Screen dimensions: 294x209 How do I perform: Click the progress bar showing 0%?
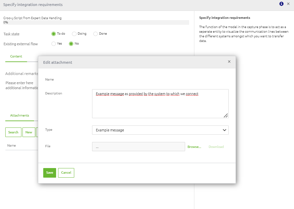96,22
